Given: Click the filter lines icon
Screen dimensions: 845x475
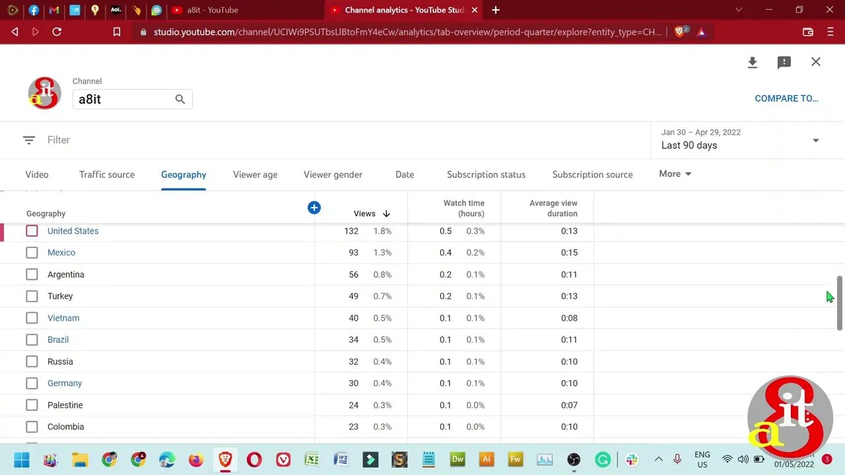Looking at the screenshot, I should pyautogui.click(x=28, y=140).
